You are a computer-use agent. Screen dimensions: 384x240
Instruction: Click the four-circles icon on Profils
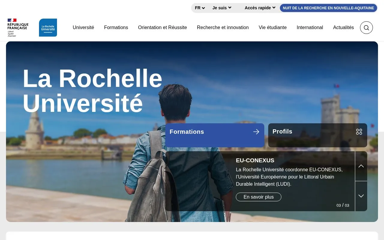tap(359, 132)
